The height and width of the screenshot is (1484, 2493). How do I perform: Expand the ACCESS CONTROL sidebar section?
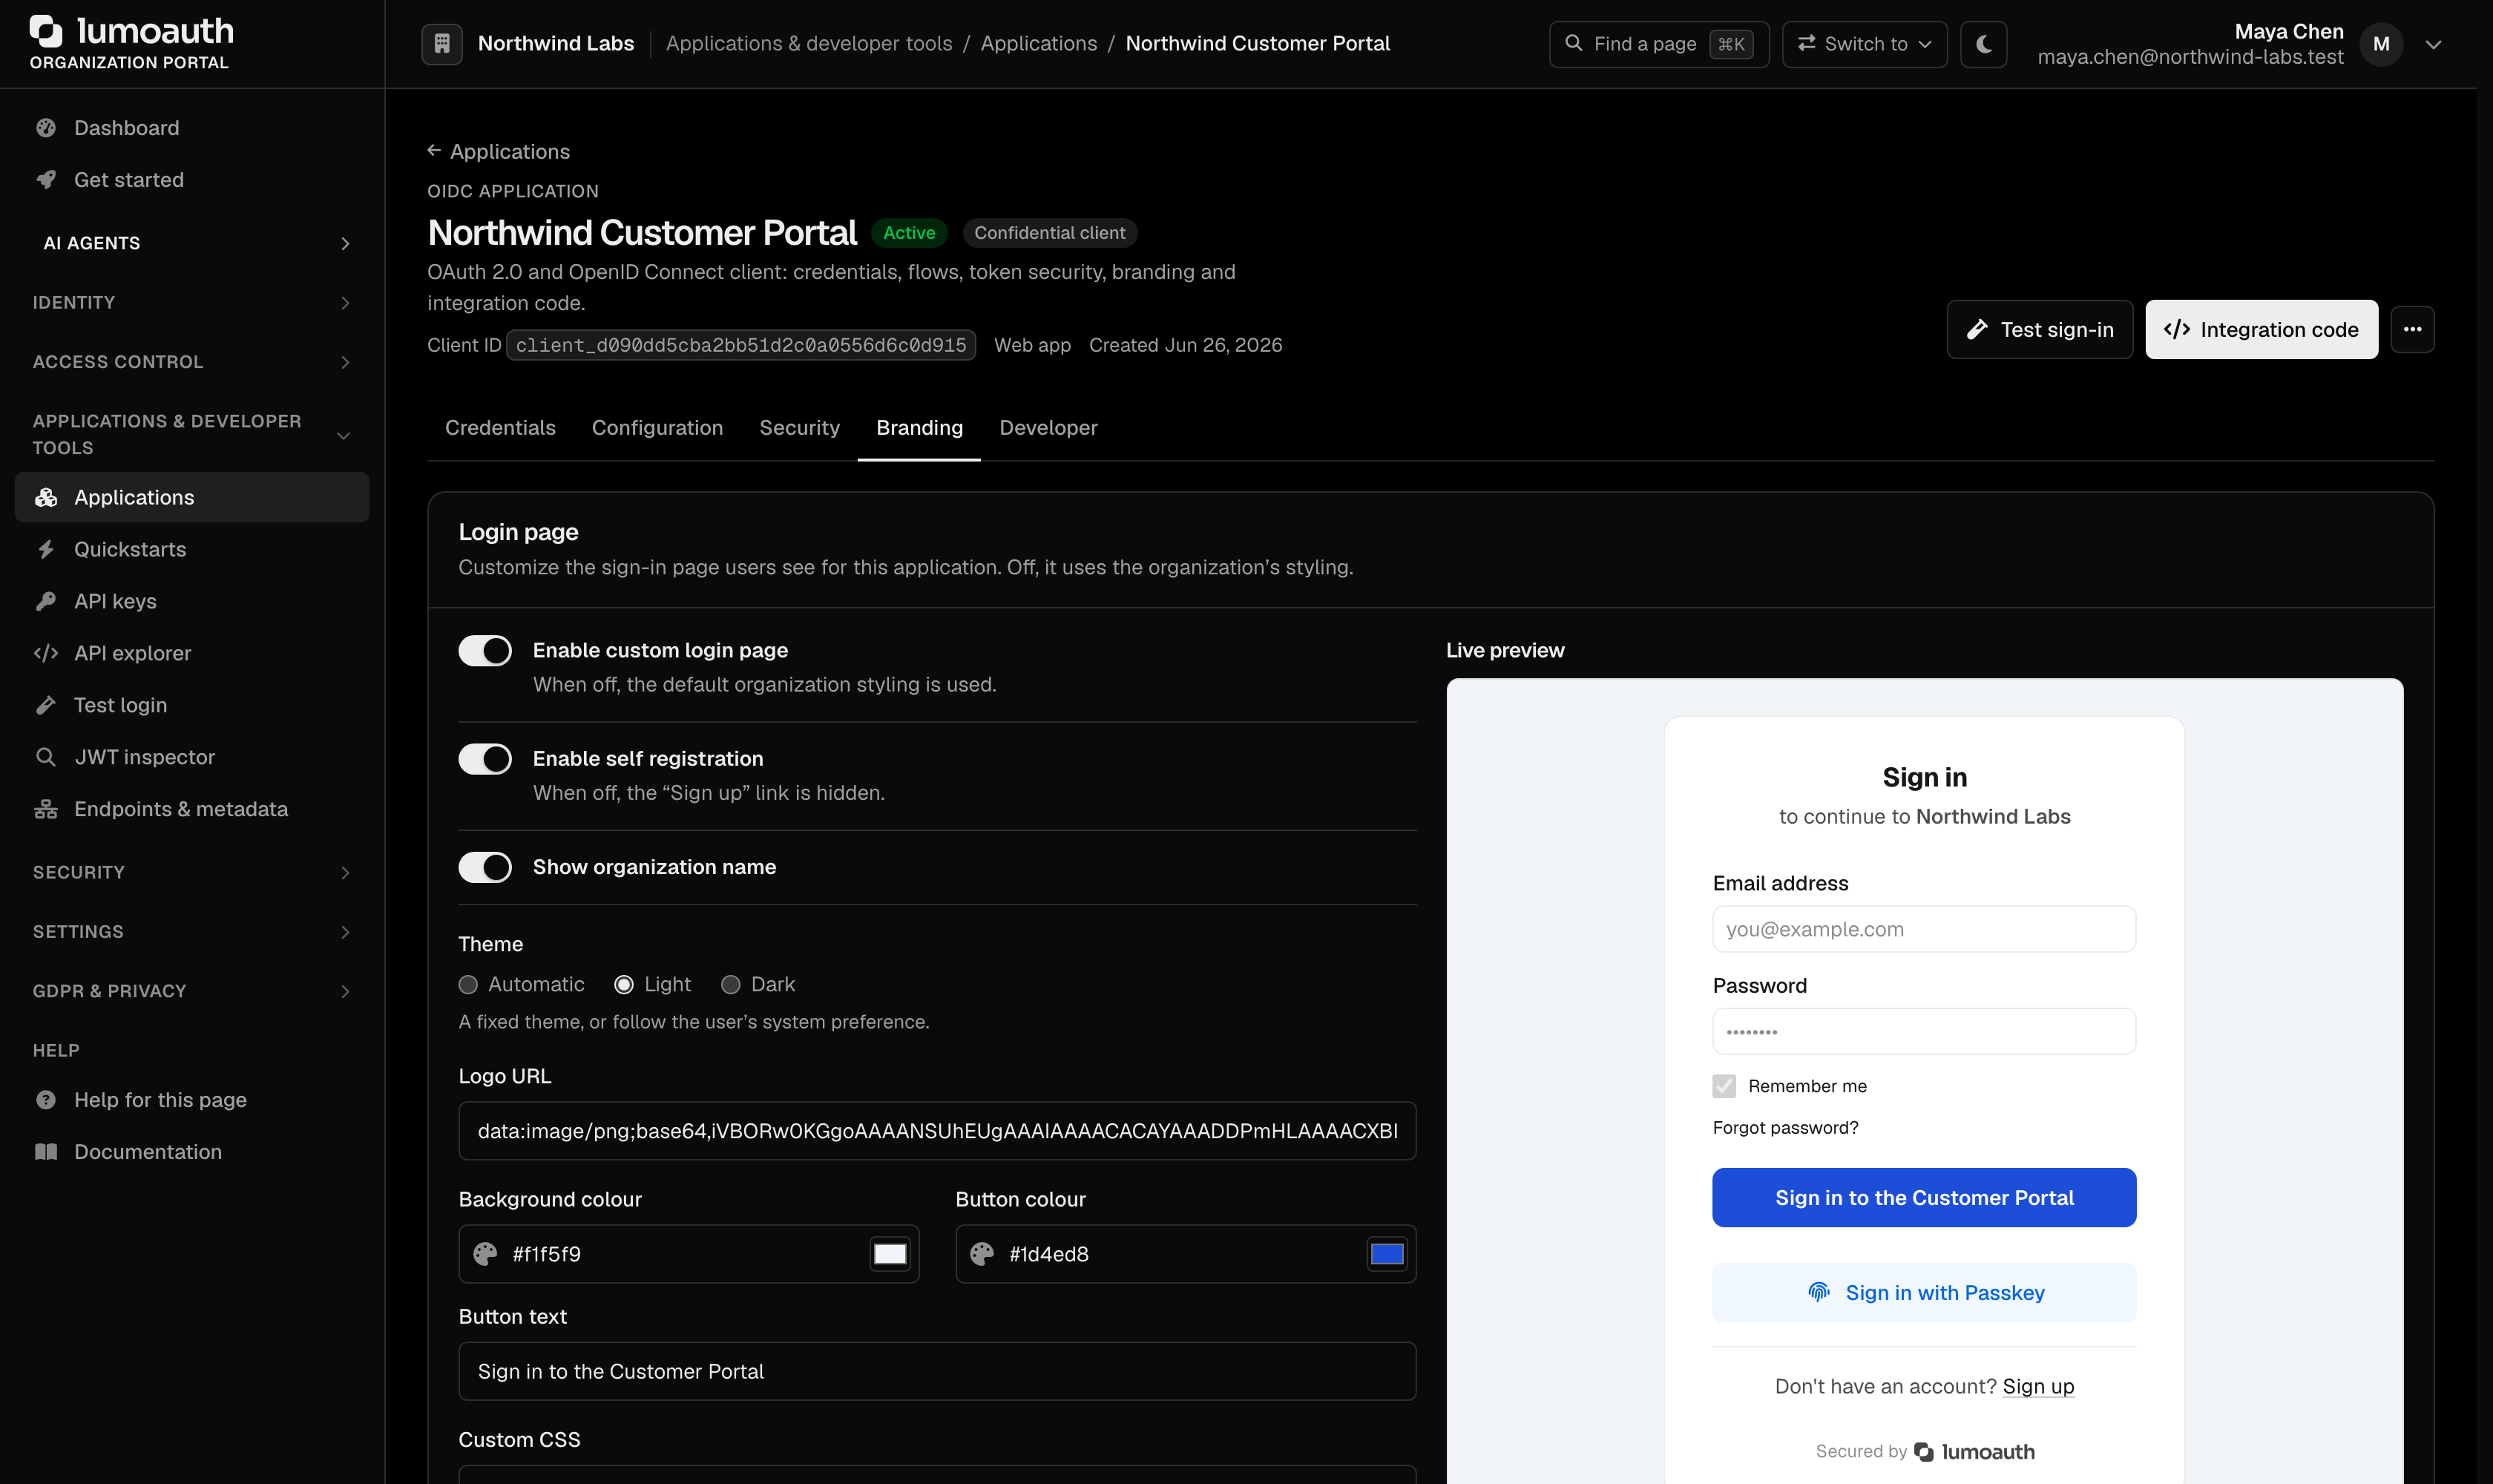192,362
